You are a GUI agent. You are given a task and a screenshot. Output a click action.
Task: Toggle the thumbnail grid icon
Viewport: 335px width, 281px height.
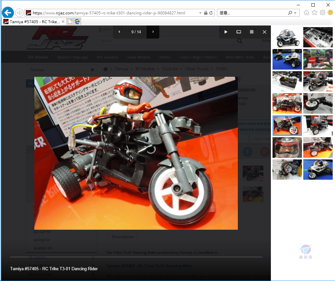pyautogui.click(x=252, y=32)
